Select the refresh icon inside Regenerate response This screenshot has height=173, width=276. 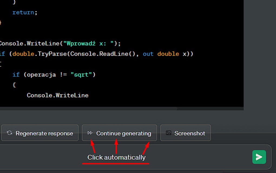click(x=10, y=133)
